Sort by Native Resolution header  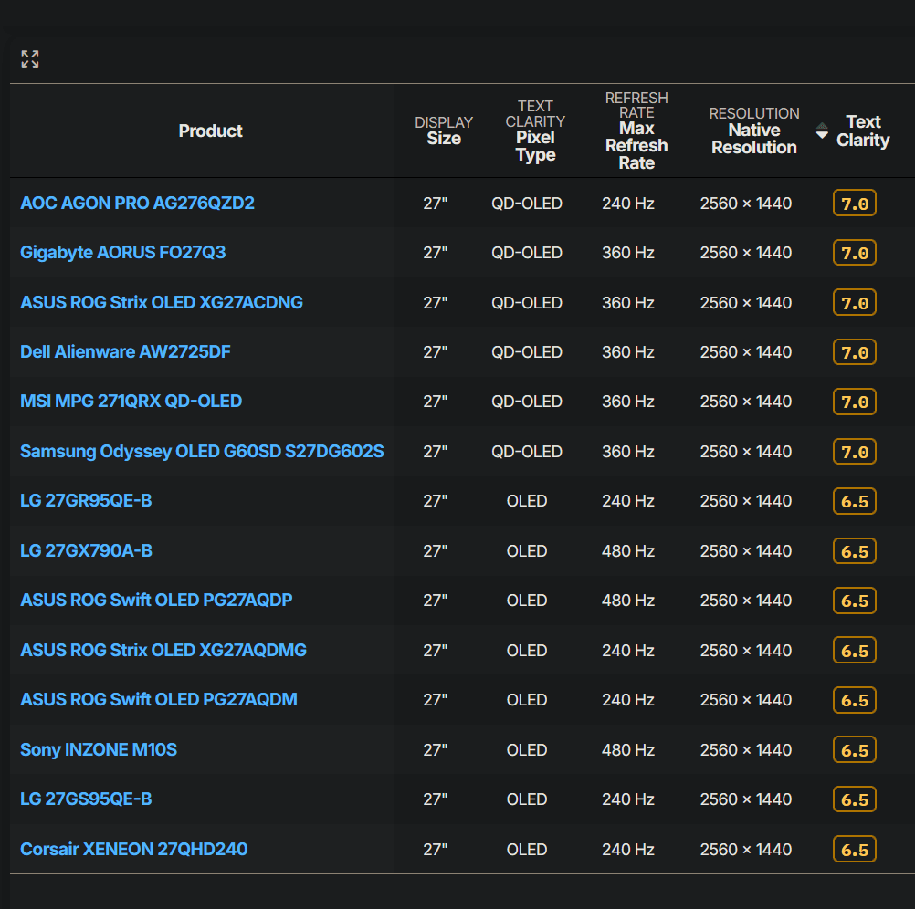754,131
